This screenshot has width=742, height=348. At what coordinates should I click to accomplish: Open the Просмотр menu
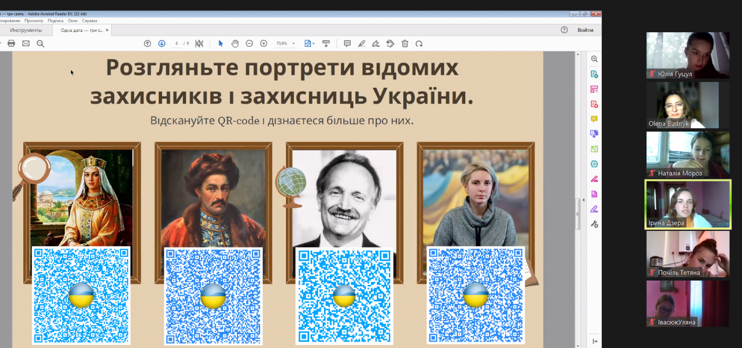(34, 21)
